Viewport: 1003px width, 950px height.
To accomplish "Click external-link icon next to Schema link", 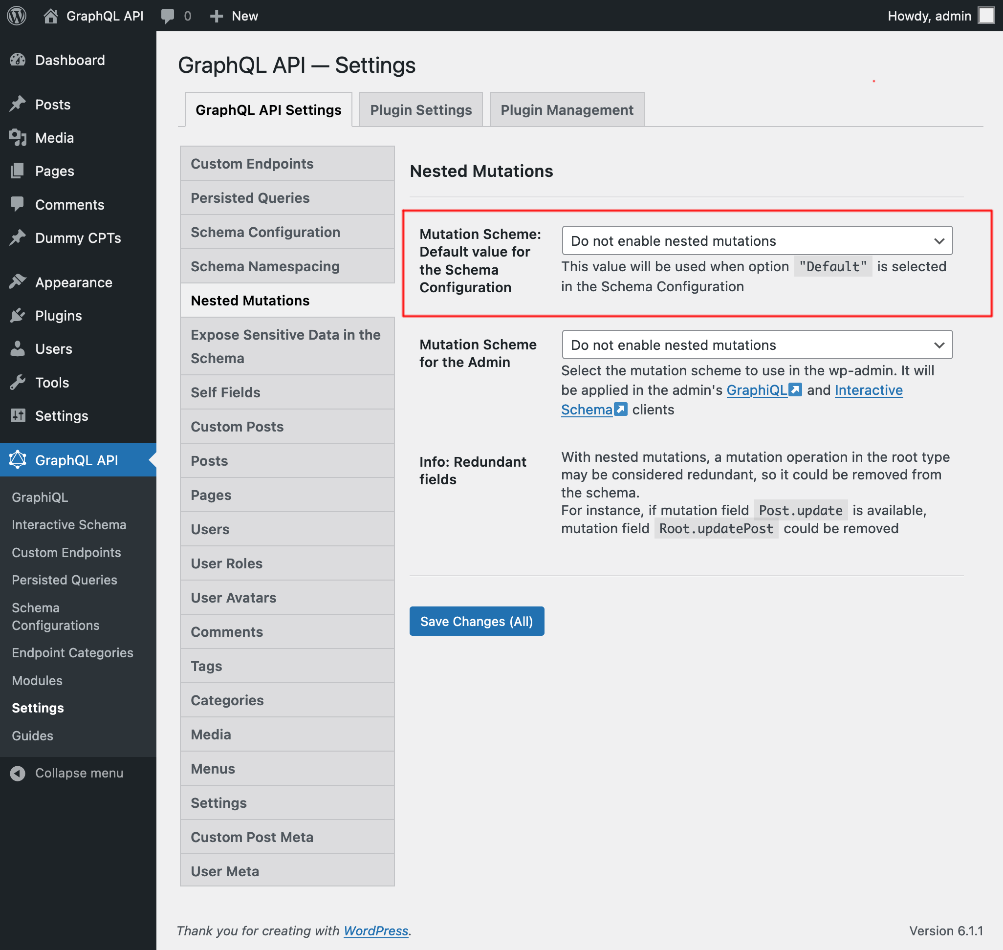I will point(621,409).
